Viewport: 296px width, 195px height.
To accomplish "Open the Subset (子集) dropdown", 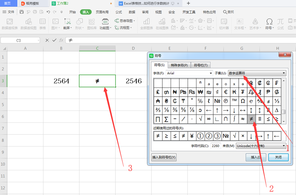I will [x=284, y=73].
